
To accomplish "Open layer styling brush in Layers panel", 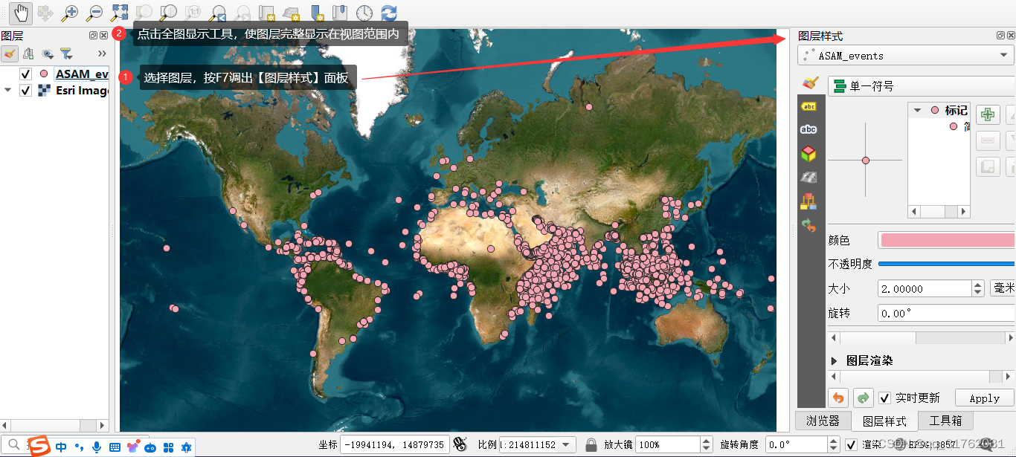I will pos(10,54).
